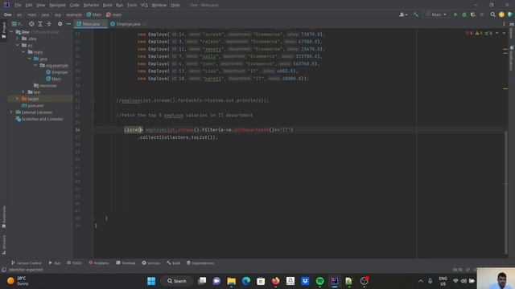This screenshot has width=515, height=289.
Task: Open Project view selector dropdown
Action: pos(17,24)
